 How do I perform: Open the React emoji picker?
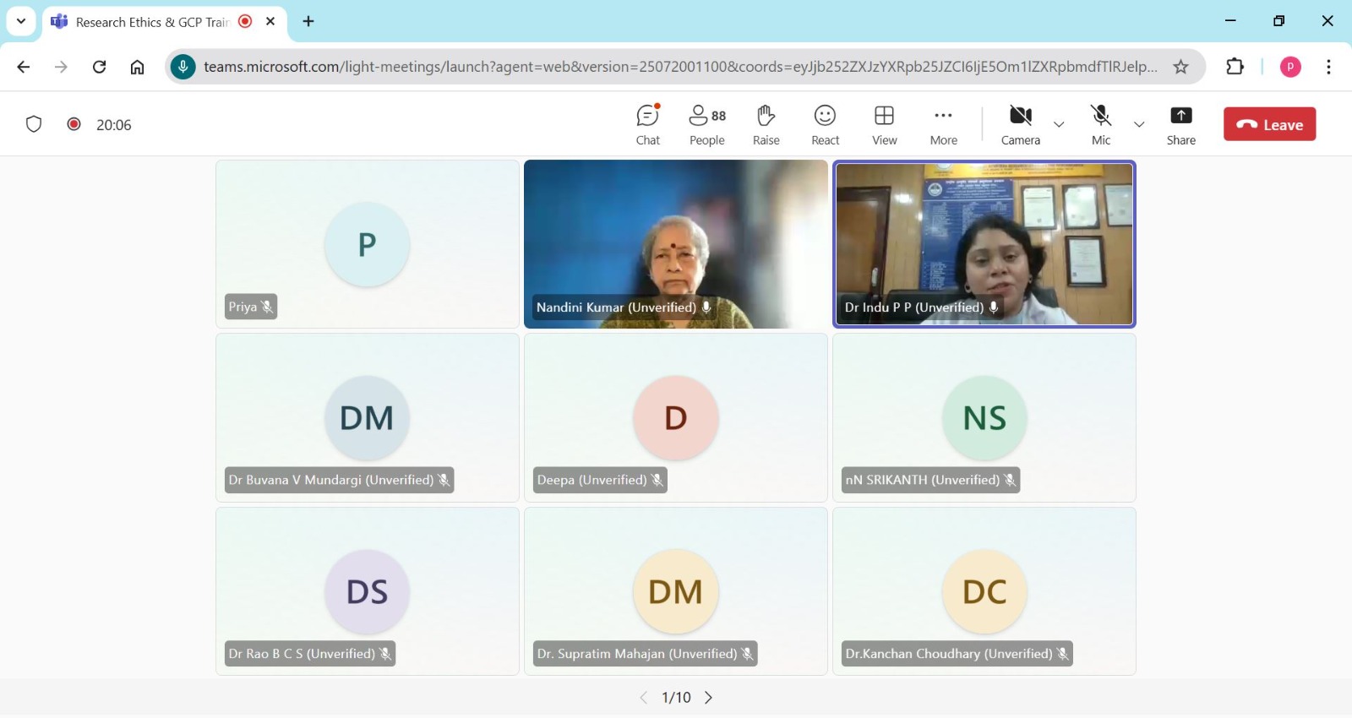[x=825, y=124]
